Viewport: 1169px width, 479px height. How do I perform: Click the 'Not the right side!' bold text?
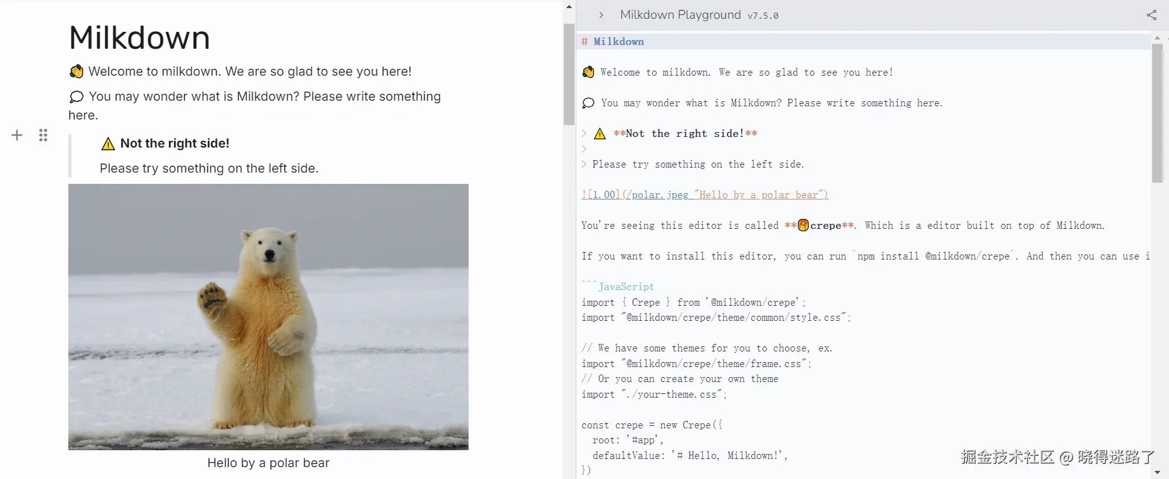(175, 143)
